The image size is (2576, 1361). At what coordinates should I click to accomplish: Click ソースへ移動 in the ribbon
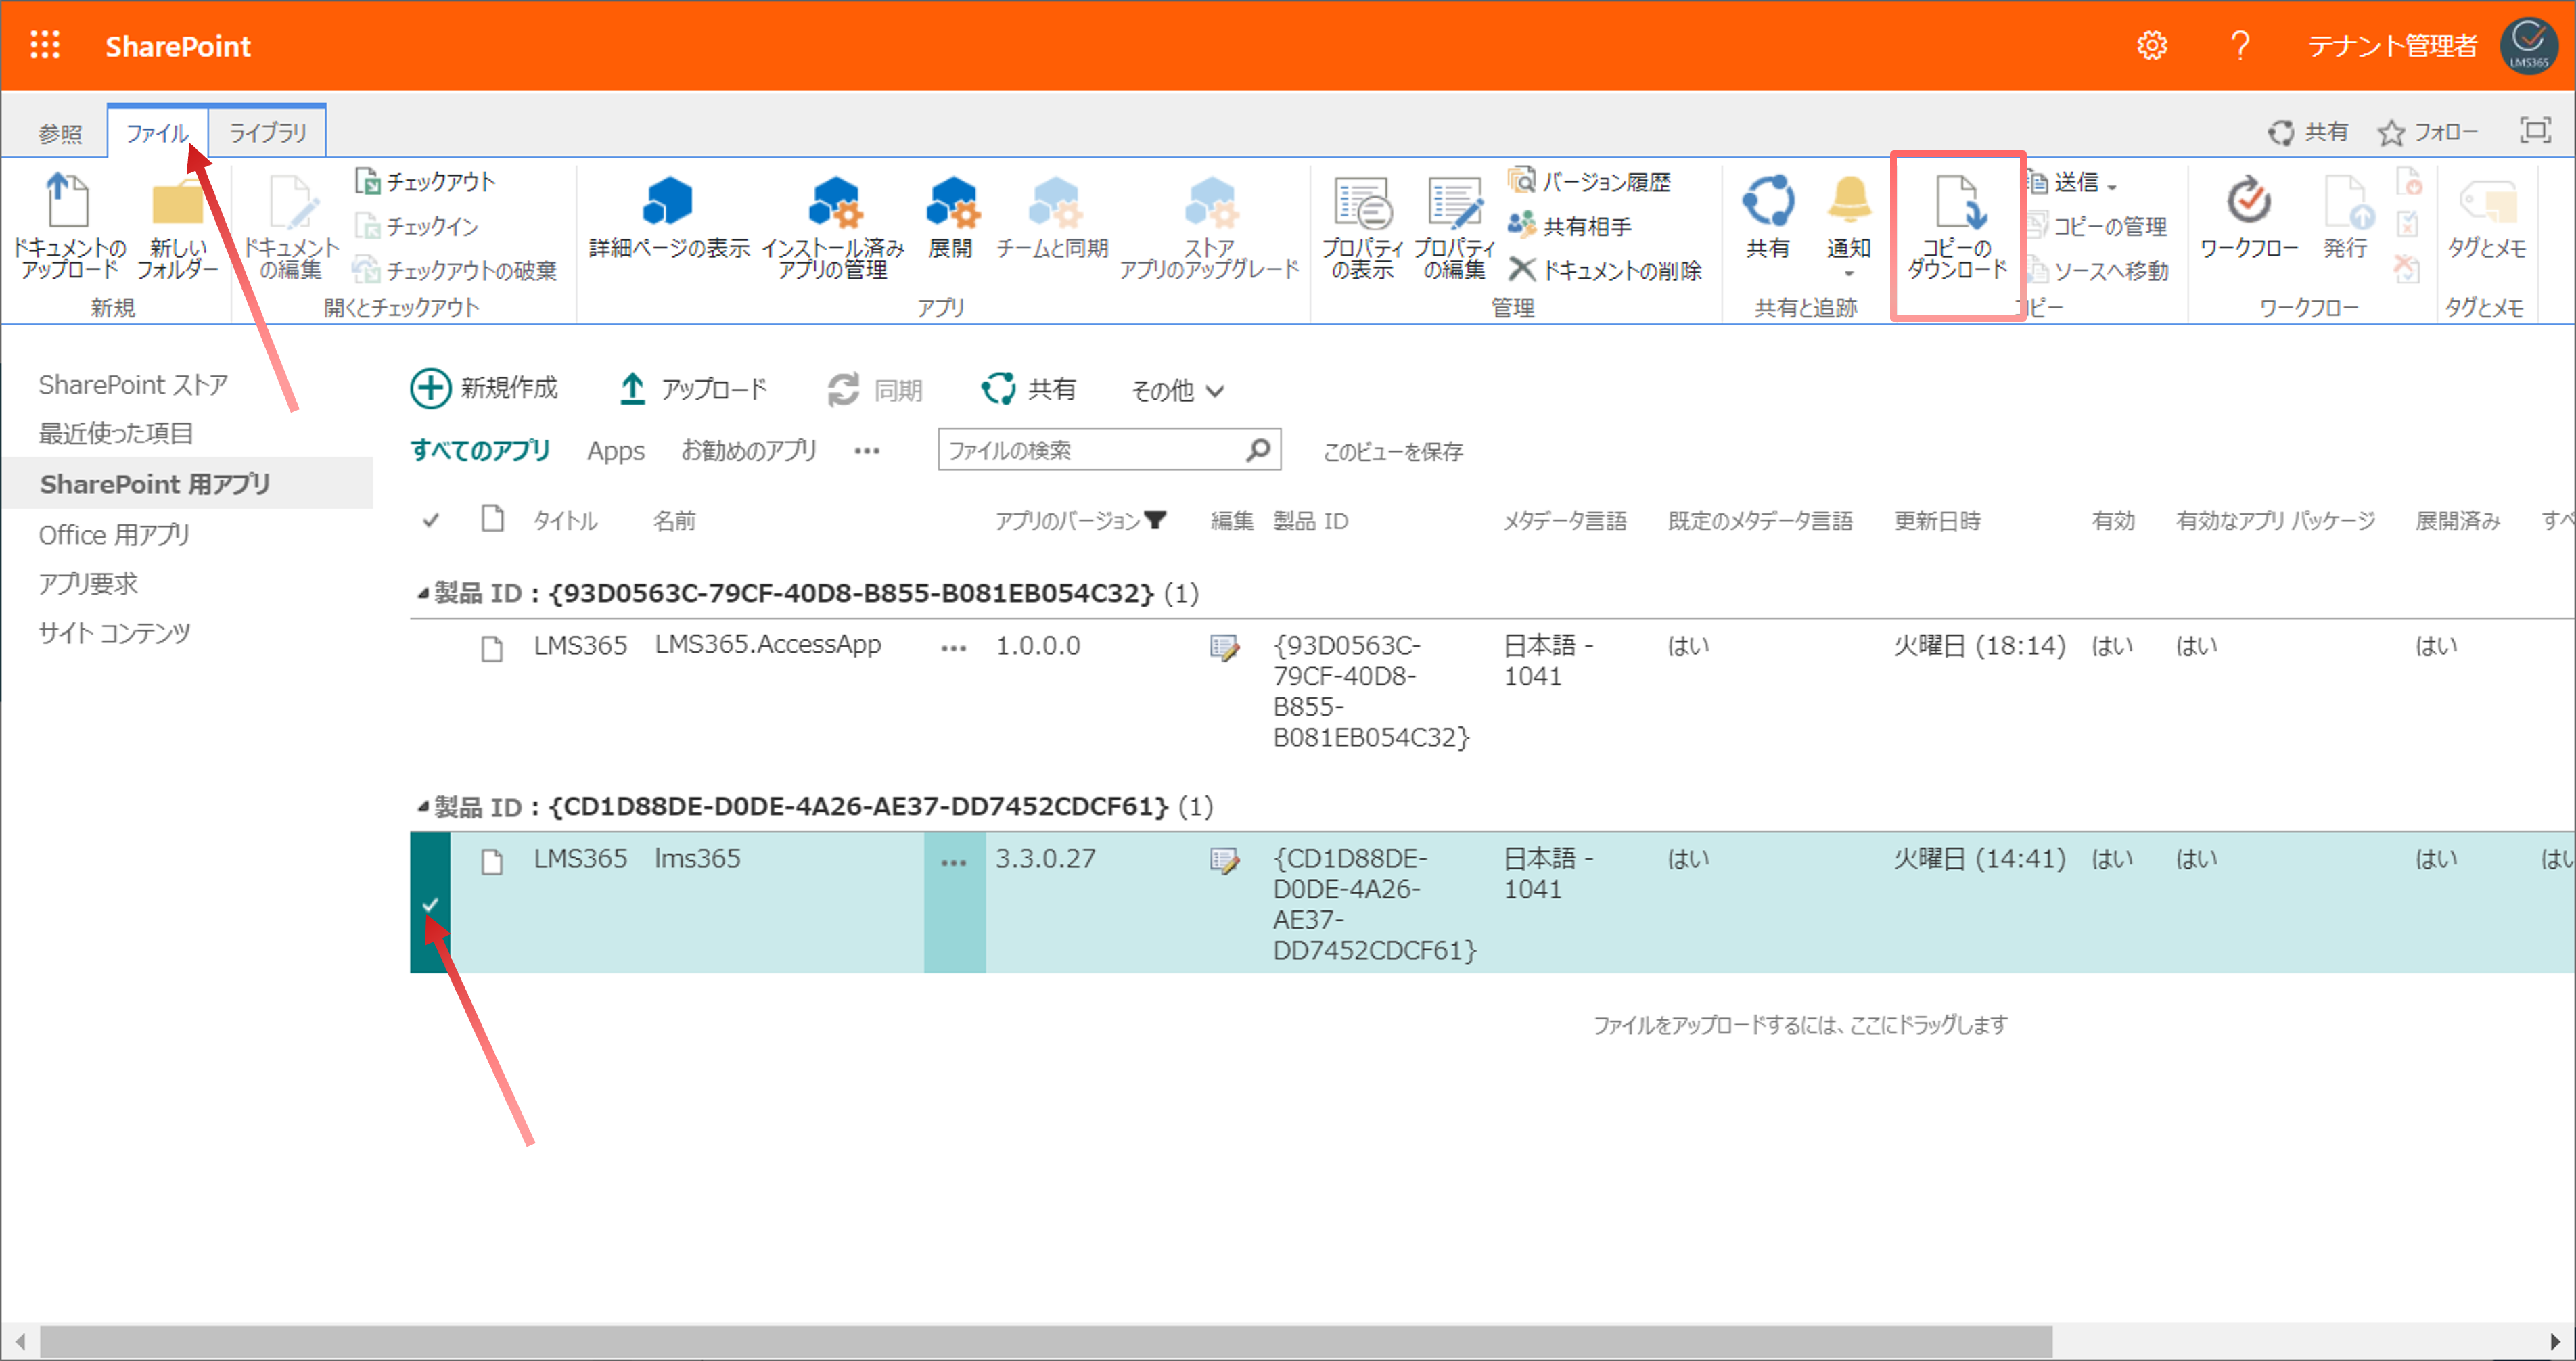[2098, 271]
